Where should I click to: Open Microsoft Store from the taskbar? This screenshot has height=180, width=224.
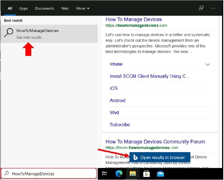[147, 174]
